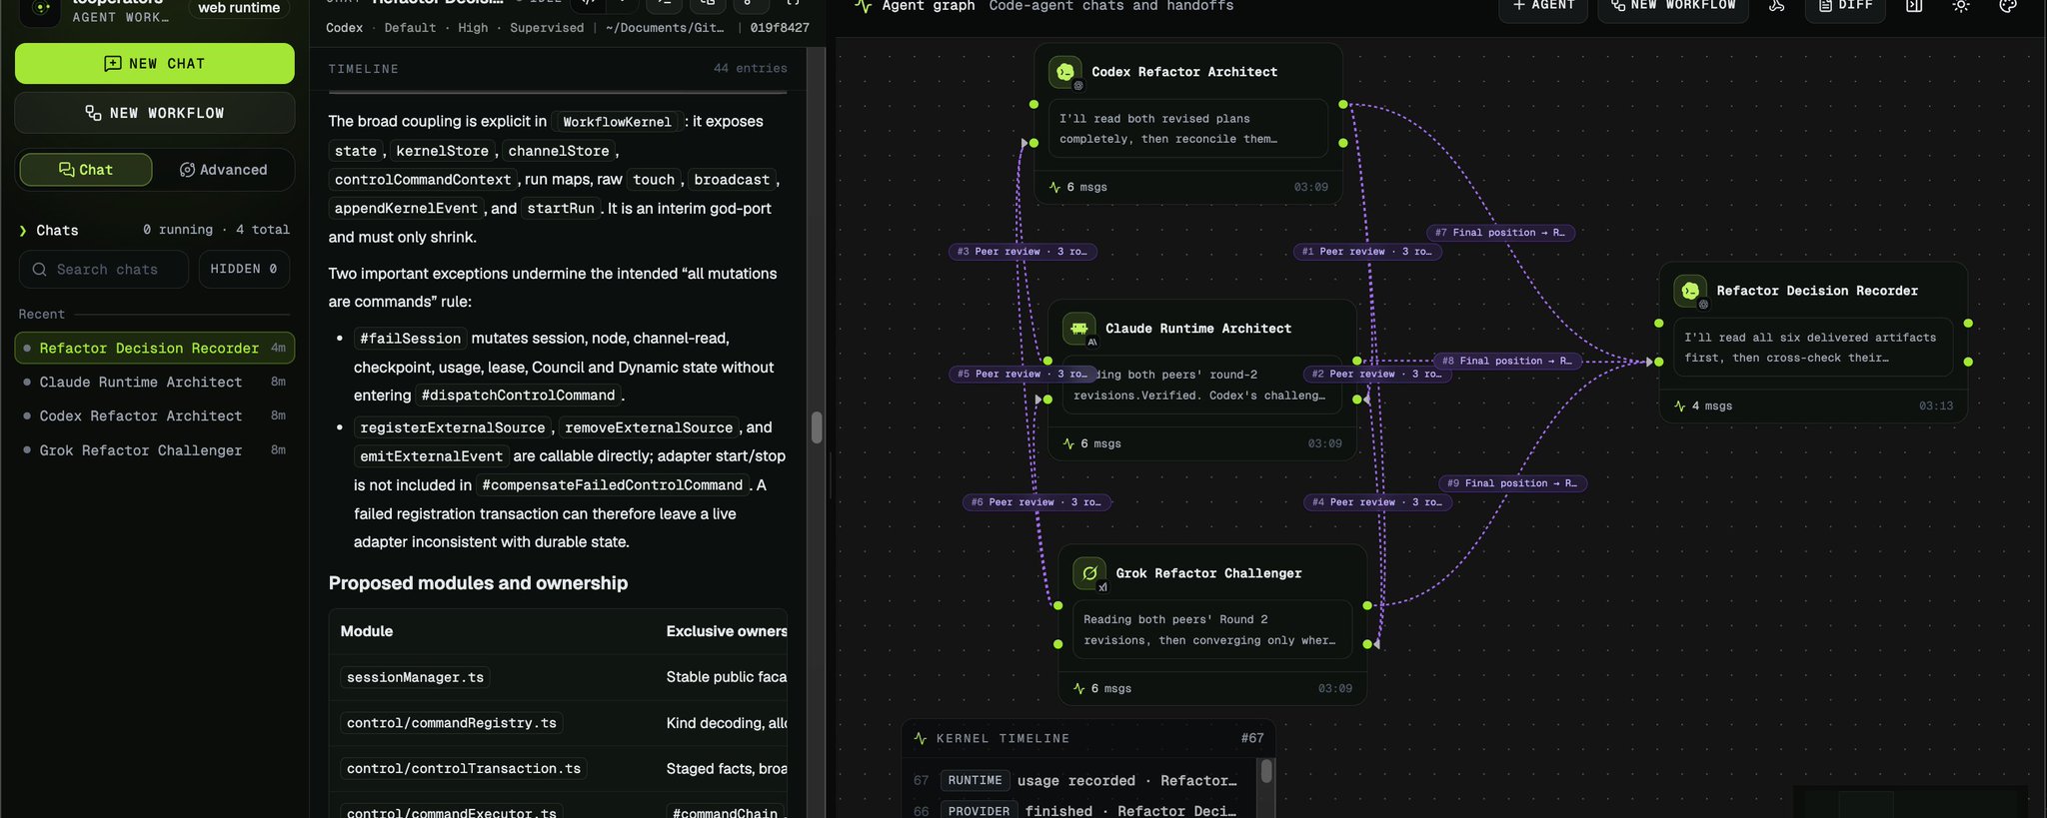Image resolution: width=2047 pixels, height=818 pixels.
Task: Open the Claude Runtime Architect chat
Action: [x=155, y=382]
